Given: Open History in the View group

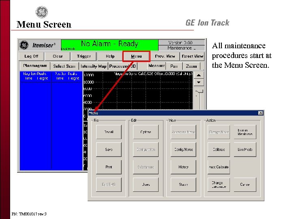Looking at the screenshot, I should pos(183,167).
